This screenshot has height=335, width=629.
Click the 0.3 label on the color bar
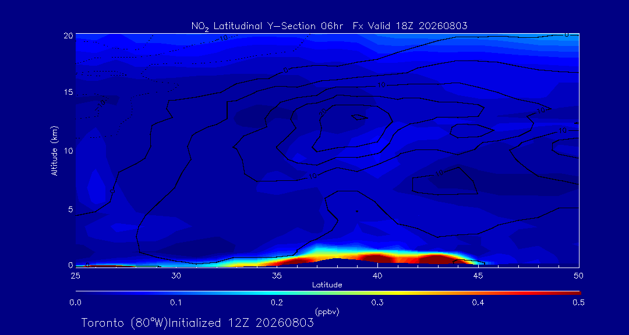click(377, 303)
